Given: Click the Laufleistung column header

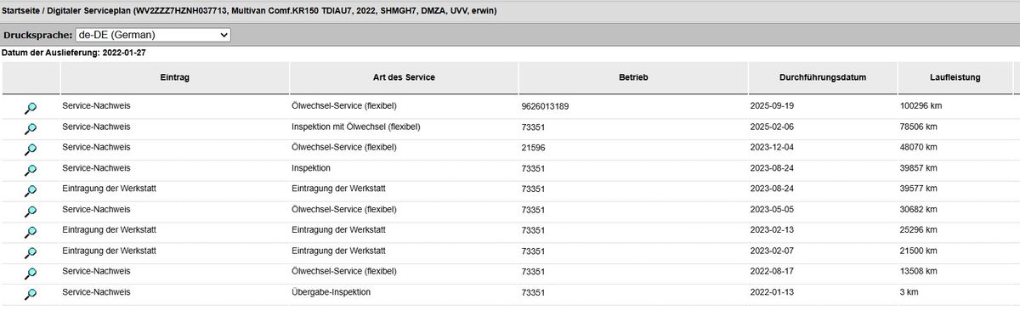Looking at the screenshot, I should coord(955,77).
